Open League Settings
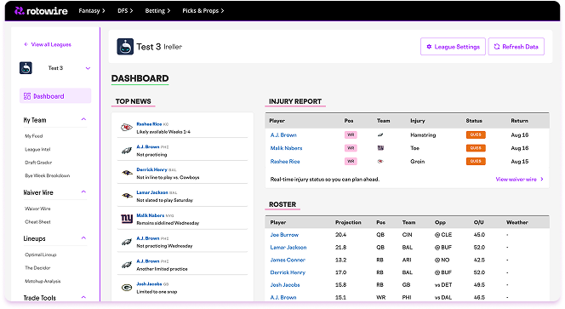Image resolution: width=565 pixels, height=309 pixels. (x=453, y=47)
